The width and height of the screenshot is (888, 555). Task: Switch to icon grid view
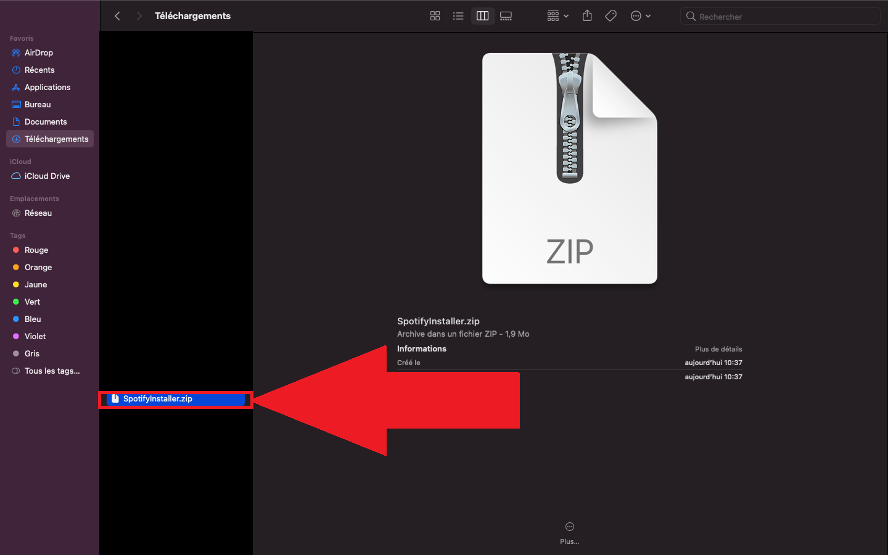click(435, 16)
